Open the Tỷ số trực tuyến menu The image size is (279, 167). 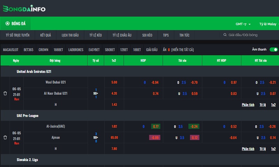click(17, 35)
